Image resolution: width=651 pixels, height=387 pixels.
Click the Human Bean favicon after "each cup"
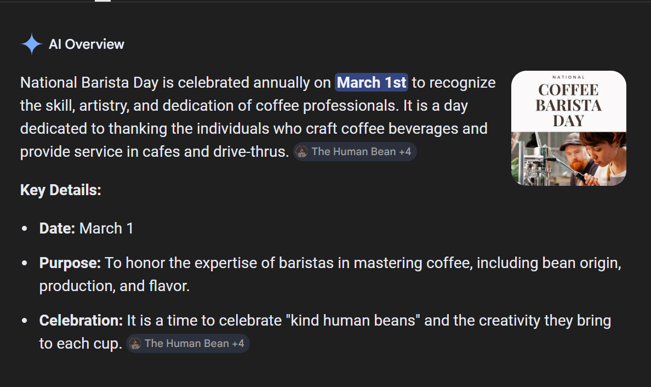tap(135, 343)
